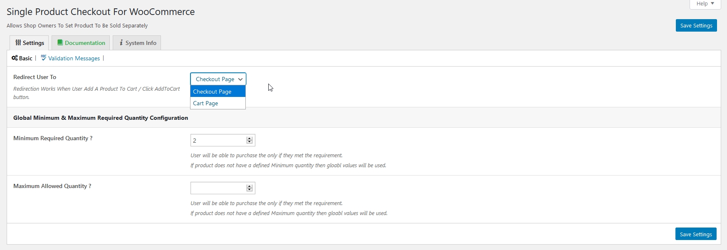
Task: Click 'Allows Shop Owners To Set Product' subtitle
Action: coord(77,25)
